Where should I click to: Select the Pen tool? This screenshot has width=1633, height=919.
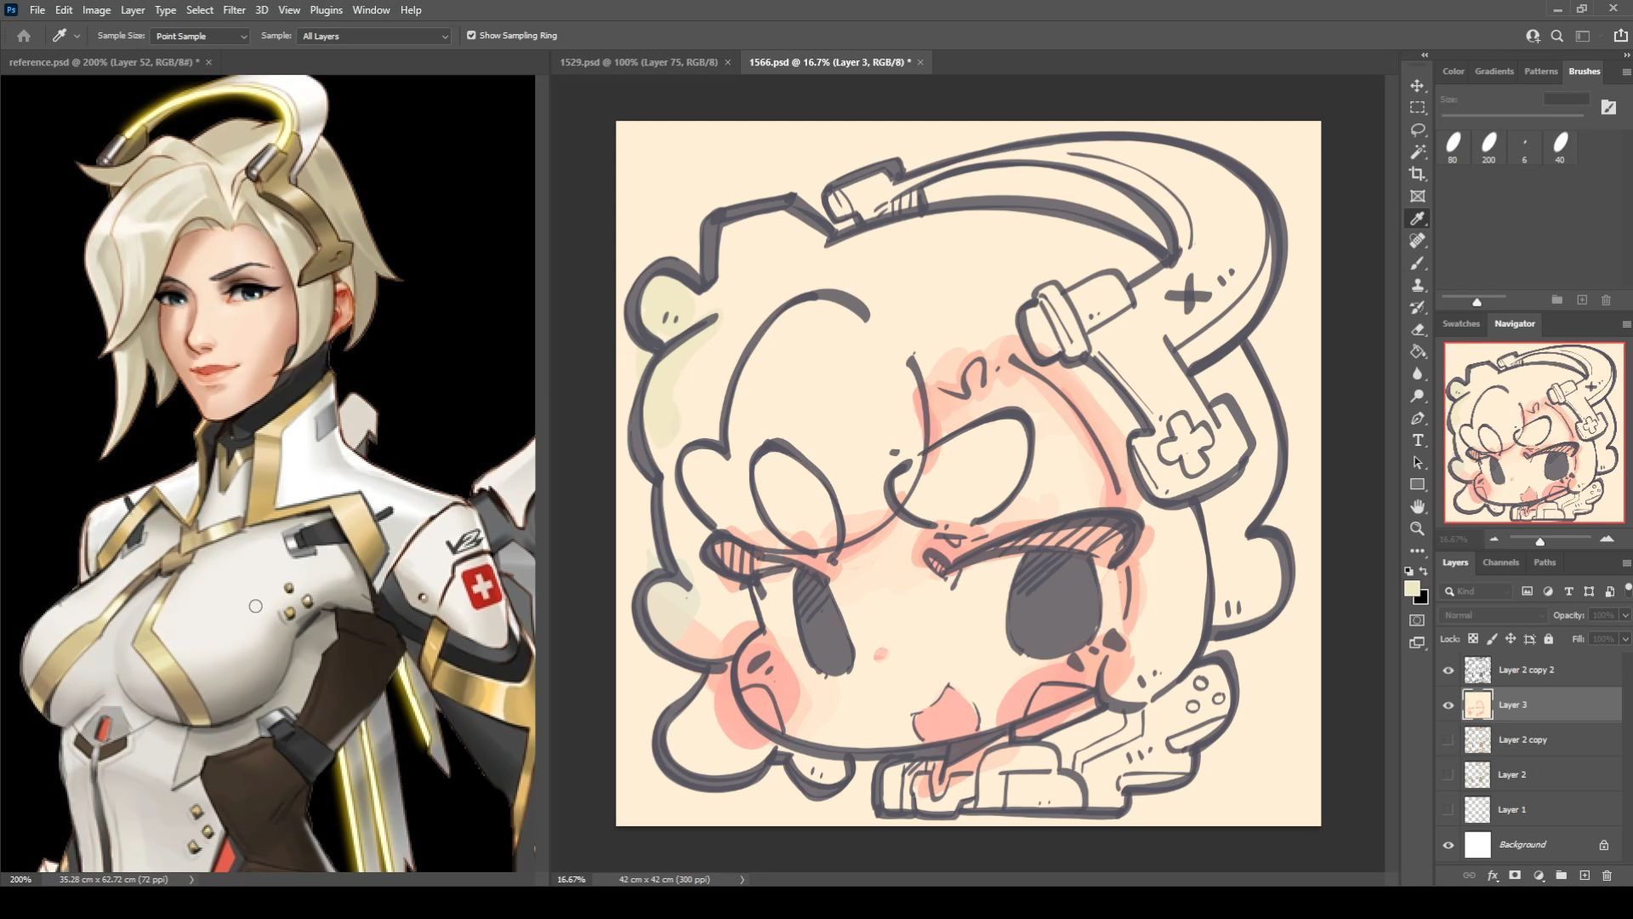(x=1417, y=418)
